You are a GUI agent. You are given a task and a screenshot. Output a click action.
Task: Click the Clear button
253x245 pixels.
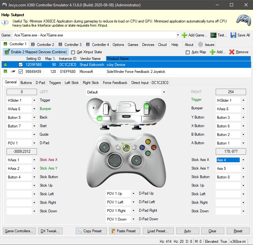tap(213, 231)
